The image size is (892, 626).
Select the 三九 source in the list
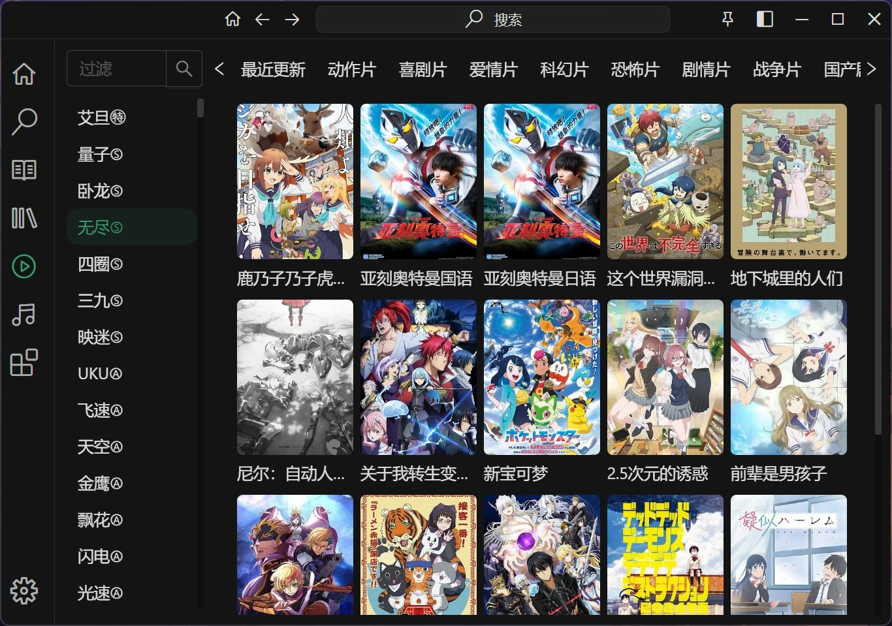[131, 300]
